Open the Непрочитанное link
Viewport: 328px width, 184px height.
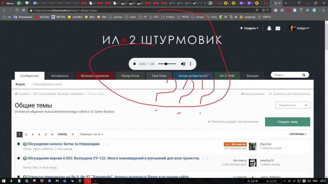click(253, 94)
